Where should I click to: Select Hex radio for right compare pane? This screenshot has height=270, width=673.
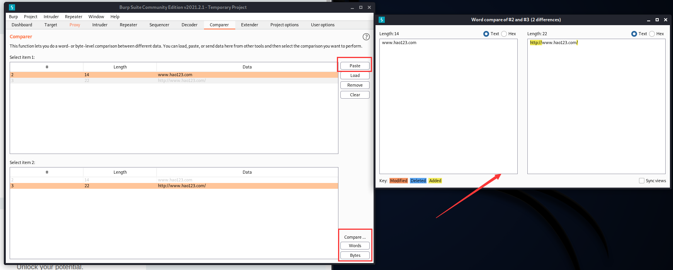pos(652,34)
